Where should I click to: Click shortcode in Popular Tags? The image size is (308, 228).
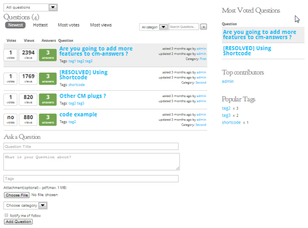(231, 123)
